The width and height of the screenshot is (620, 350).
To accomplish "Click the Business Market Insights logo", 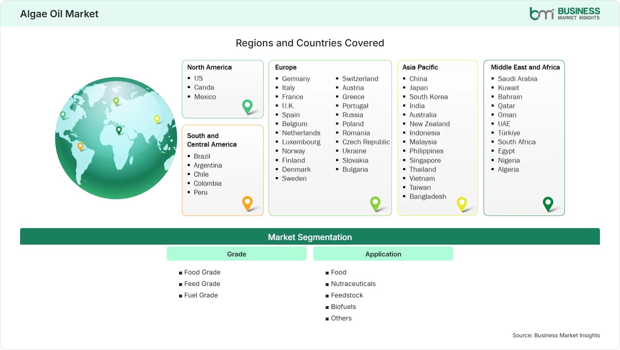I will tap(565, 14).
